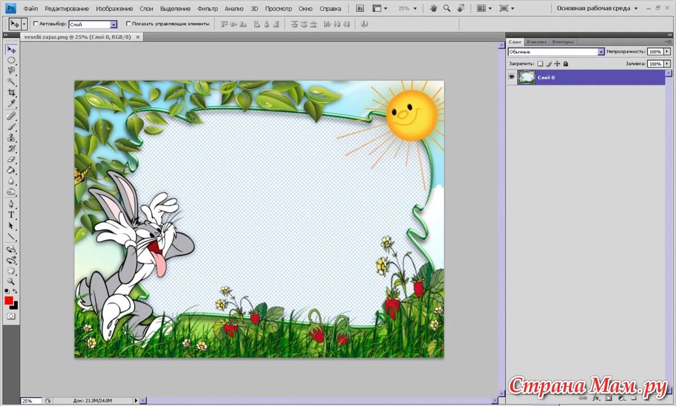
Task: Click the Auto-Align Layers icon in options bar
Action: click(x=364, y=24)
